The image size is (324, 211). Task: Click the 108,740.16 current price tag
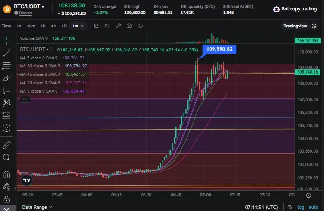pyautogui.click(x=308, y=72)
